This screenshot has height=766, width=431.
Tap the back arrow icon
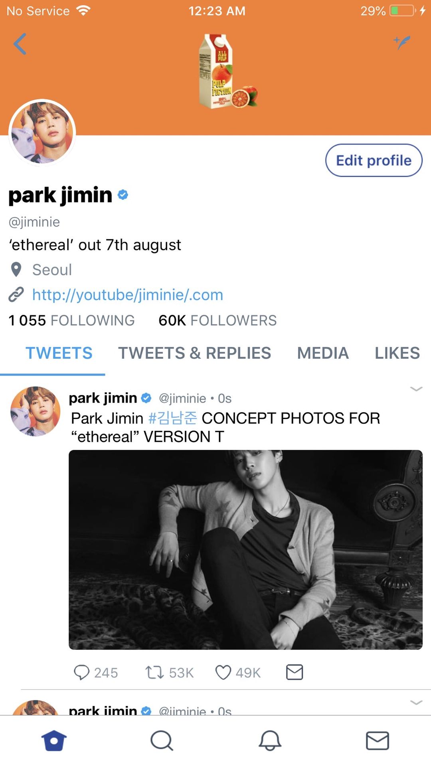tap(20, 44)
